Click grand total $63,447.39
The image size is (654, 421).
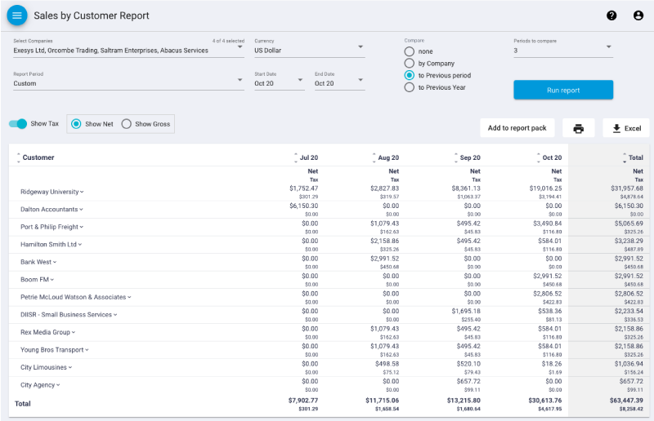click(x=626, y=400)
